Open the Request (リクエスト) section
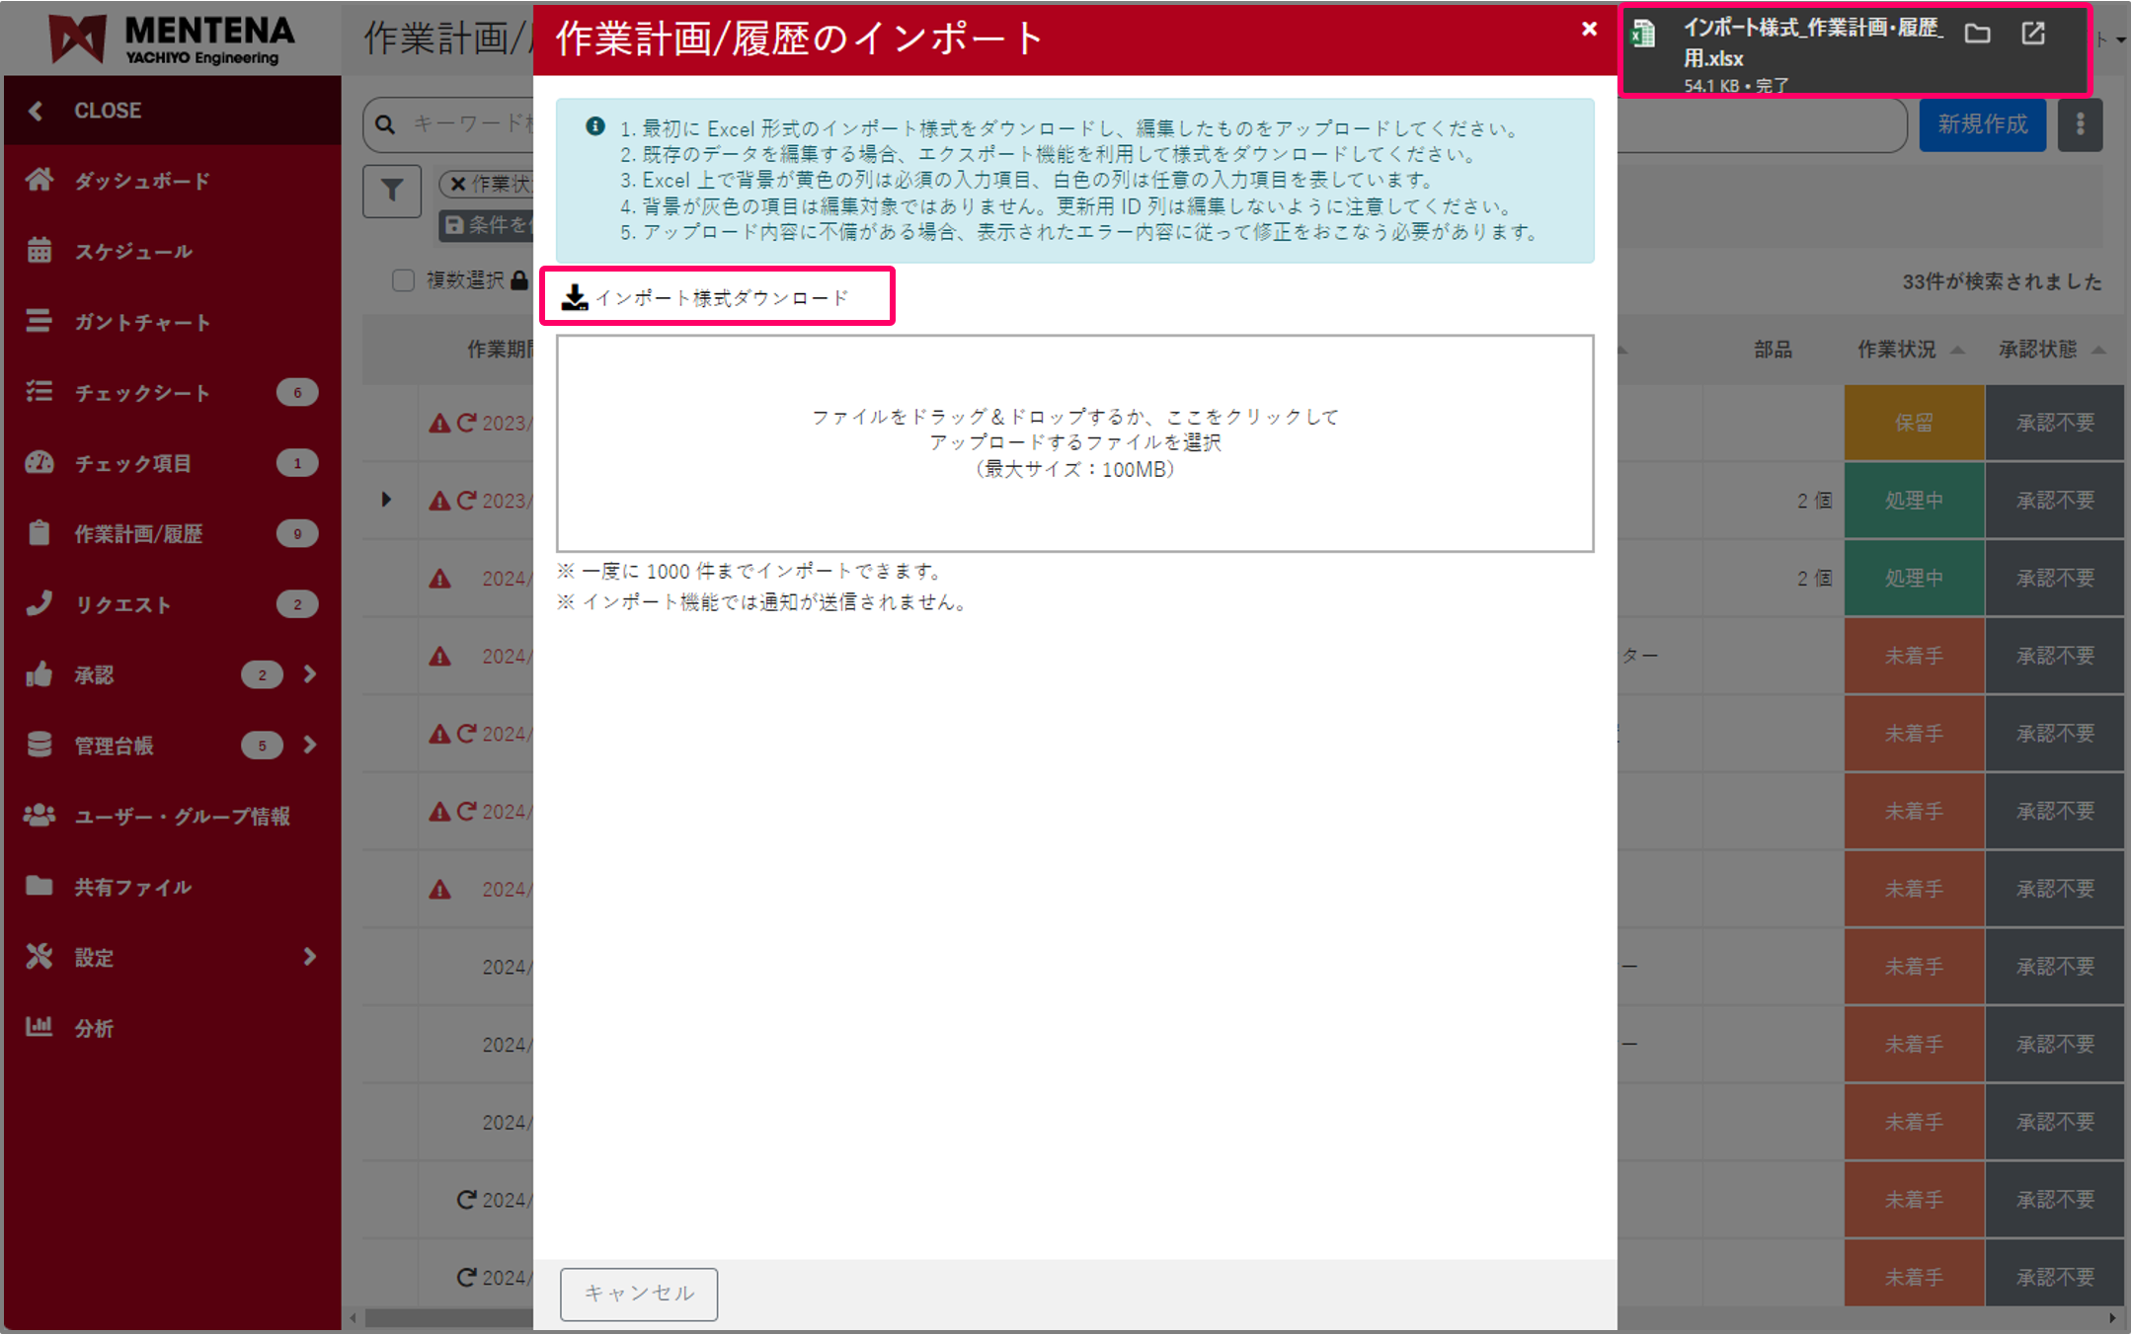Screen dimensions: 2131x1335 [x=123, y=604]
